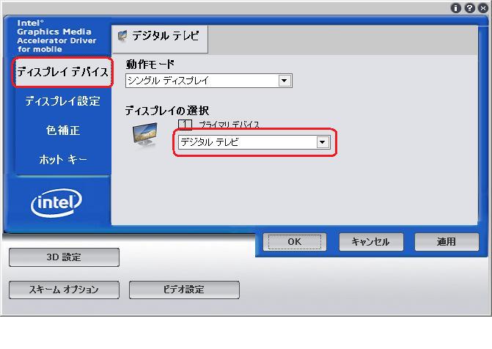Close the Intel graphics window

pyautogui.click(x=483, y=8)
